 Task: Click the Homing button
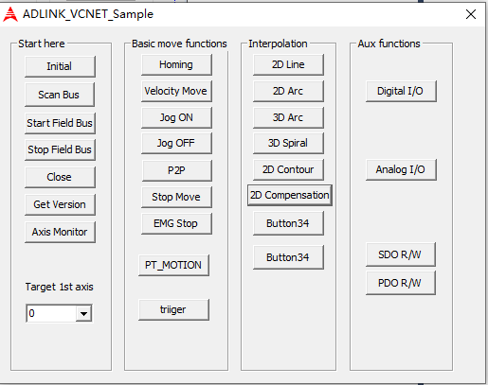pos(176,64)
